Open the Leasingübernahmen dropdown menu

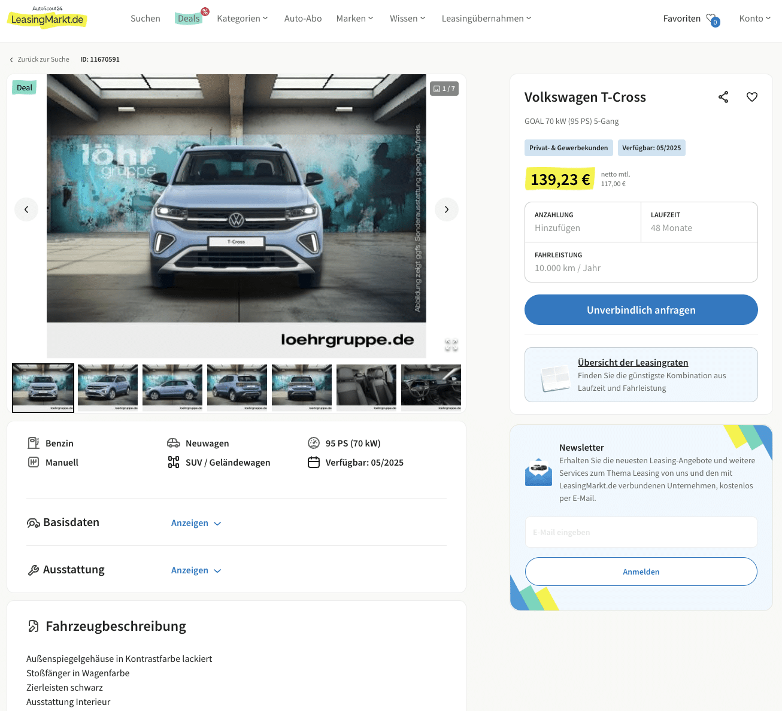pos(486,19)
